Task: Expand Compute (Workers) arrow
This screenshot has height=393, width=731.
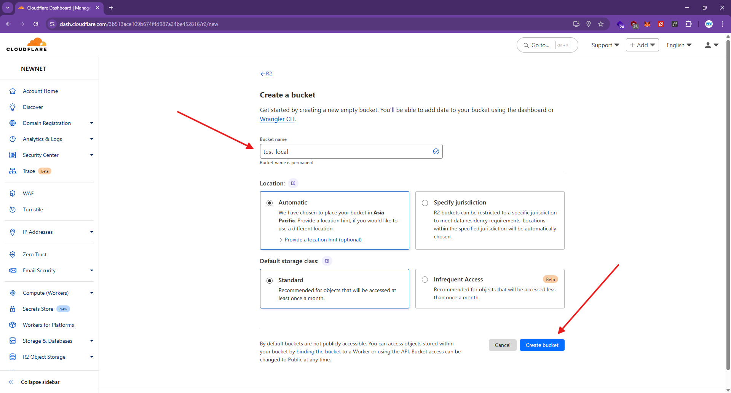Action: 92,293
